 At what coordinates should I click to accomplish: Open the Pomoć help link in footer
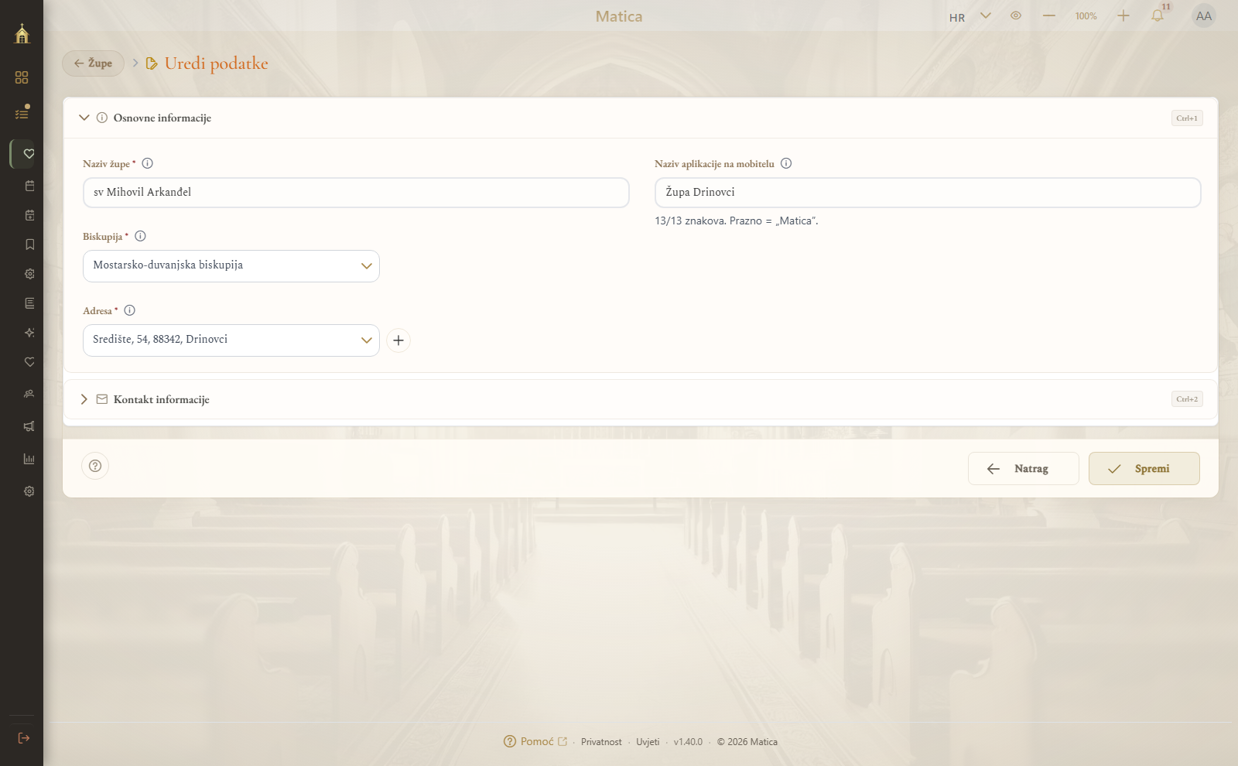[535, 741]
